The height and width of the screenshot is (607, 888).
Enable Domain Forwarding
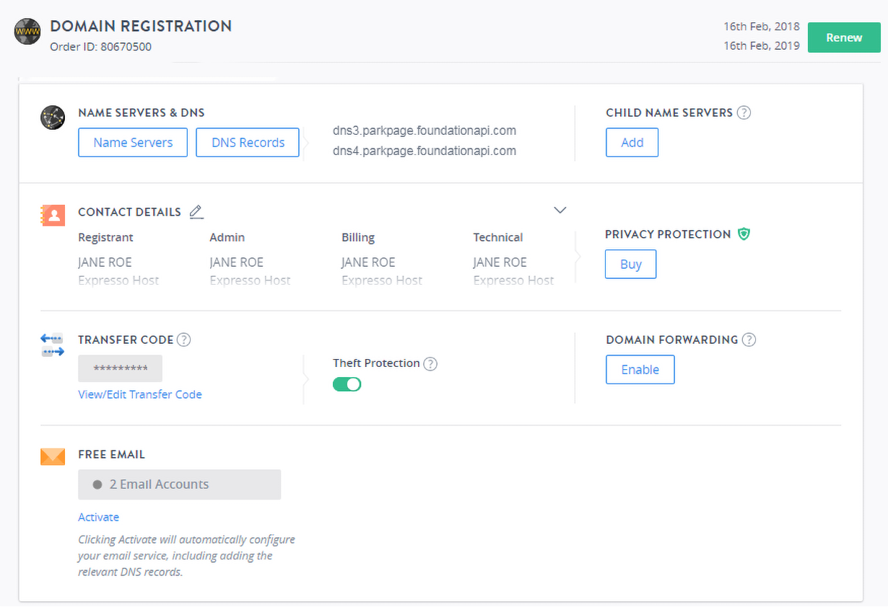(640, 370)
